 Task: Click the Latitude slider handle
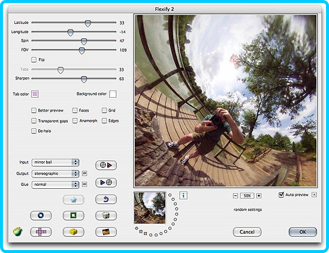[x=87, y=23]
